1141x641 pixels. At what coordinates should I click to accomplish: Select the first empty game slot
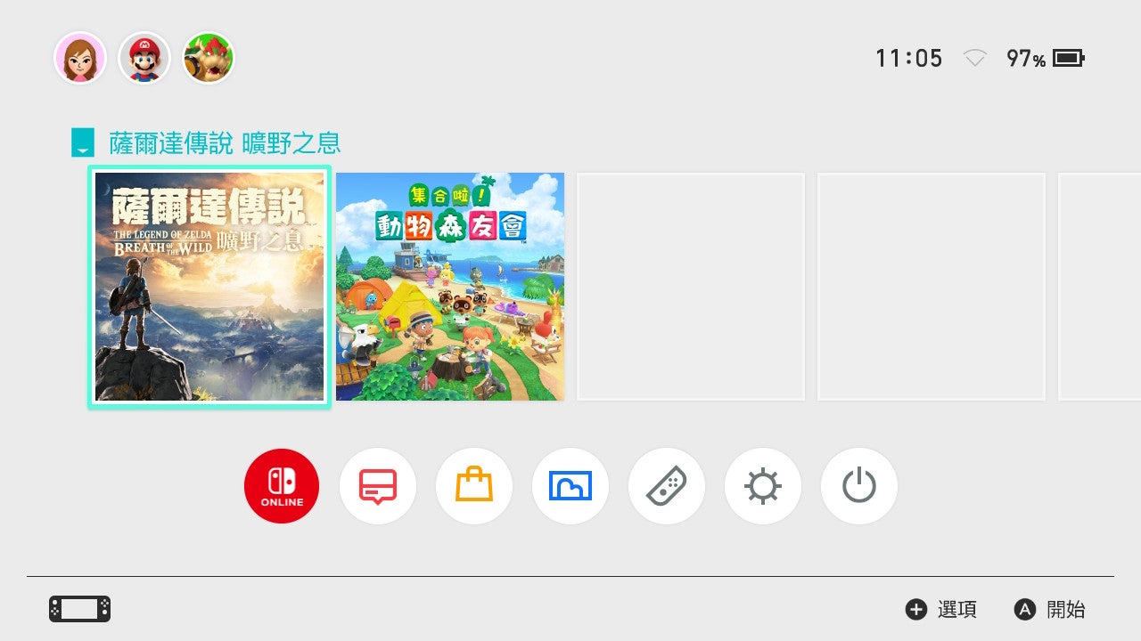691,287
